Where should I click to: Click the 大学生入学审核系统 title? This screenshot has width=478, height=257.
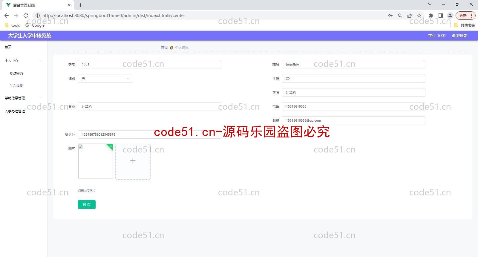point(30,36)
